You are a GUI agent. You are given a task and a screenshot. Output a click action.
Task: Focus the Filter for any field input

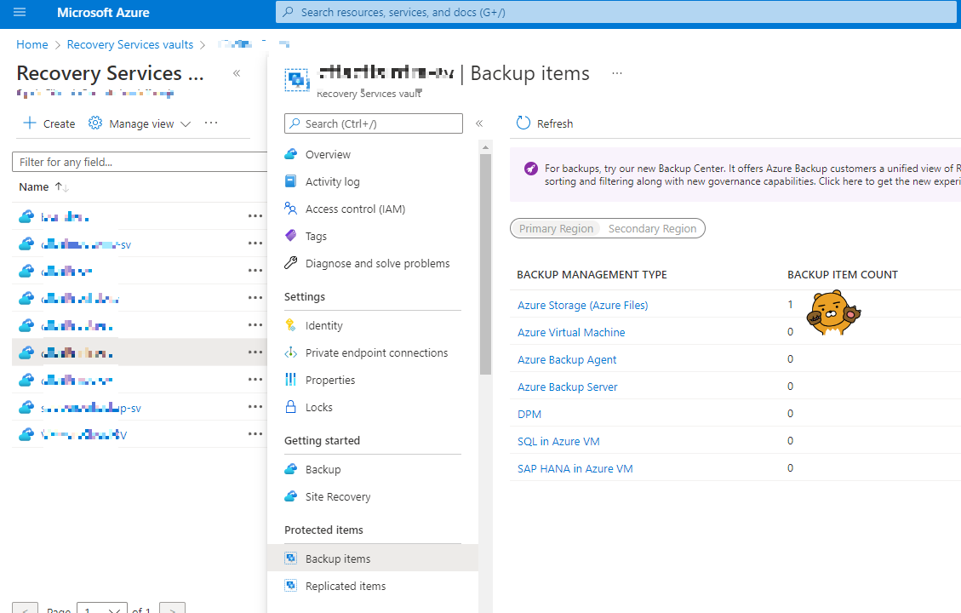point(140,162)
